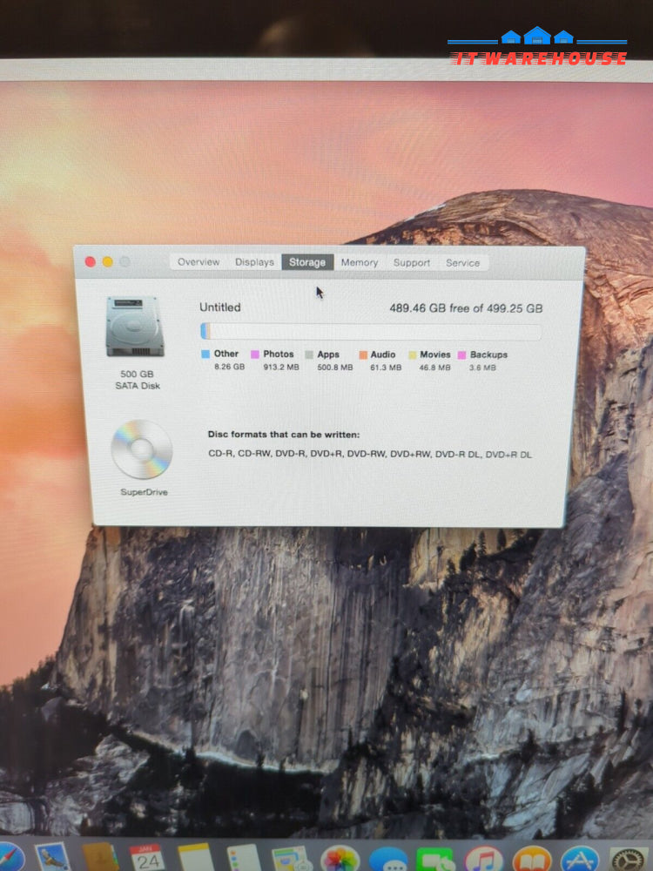
Task: Close the About This Mac window
Action: click(x=90, y=261)
